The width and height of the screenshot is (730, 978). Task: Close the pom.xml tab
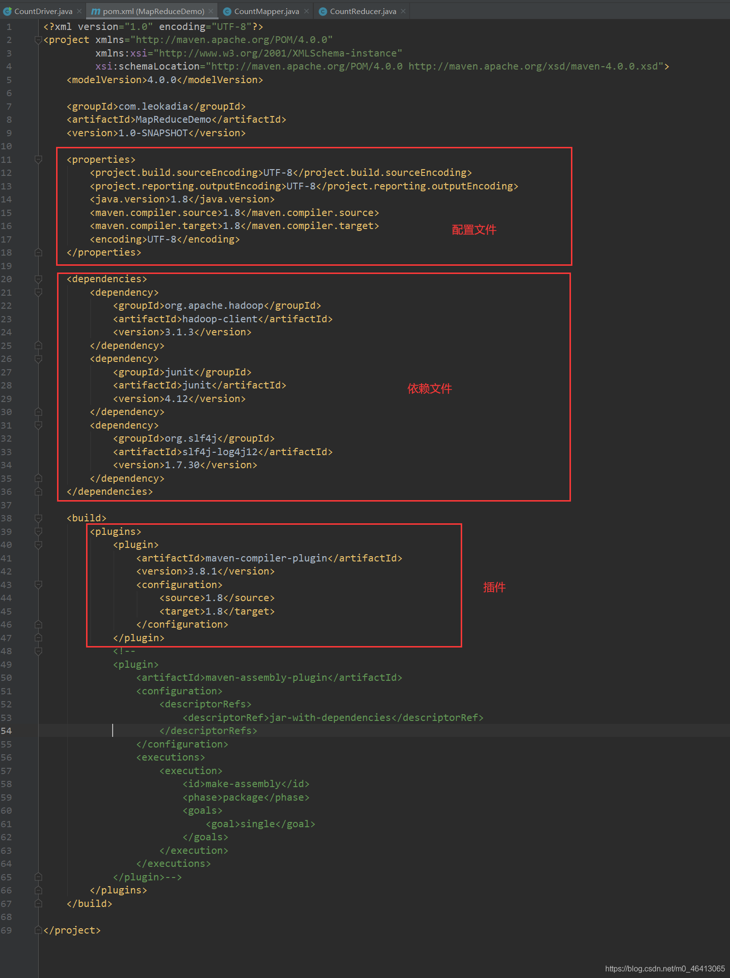211,11
